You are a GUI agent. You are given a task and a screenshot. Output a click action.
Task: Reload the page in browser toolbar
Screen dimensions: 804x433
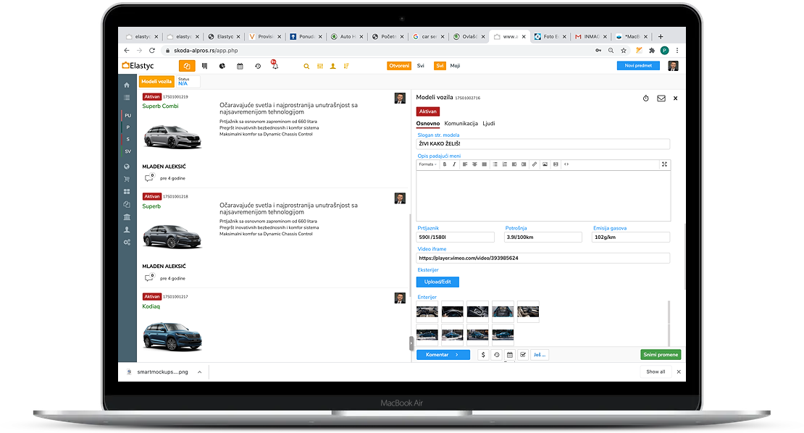point(152,51)
